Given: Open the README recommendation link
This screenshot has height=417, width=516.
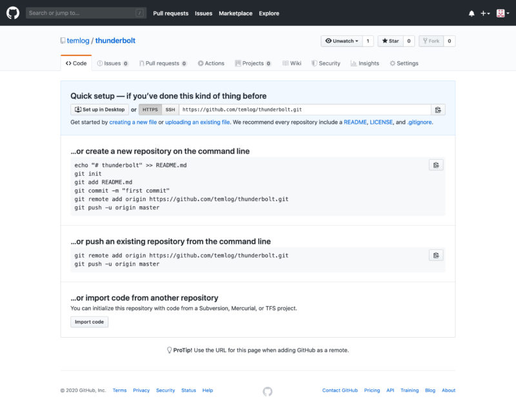Looking at the screenshot, I should (x=355, y=122).
